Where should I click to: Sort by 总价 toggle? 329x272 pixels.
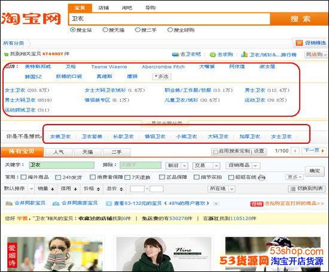point(114,189)
